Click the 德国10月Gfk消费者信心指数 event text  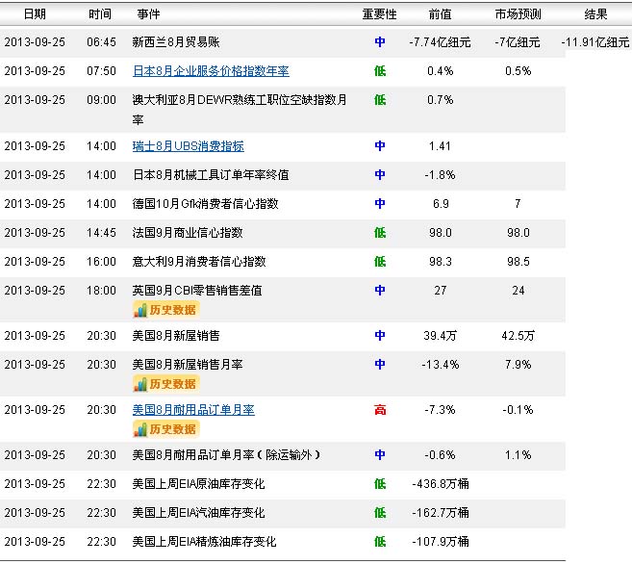pyautogui.click(x=206, y=204)
